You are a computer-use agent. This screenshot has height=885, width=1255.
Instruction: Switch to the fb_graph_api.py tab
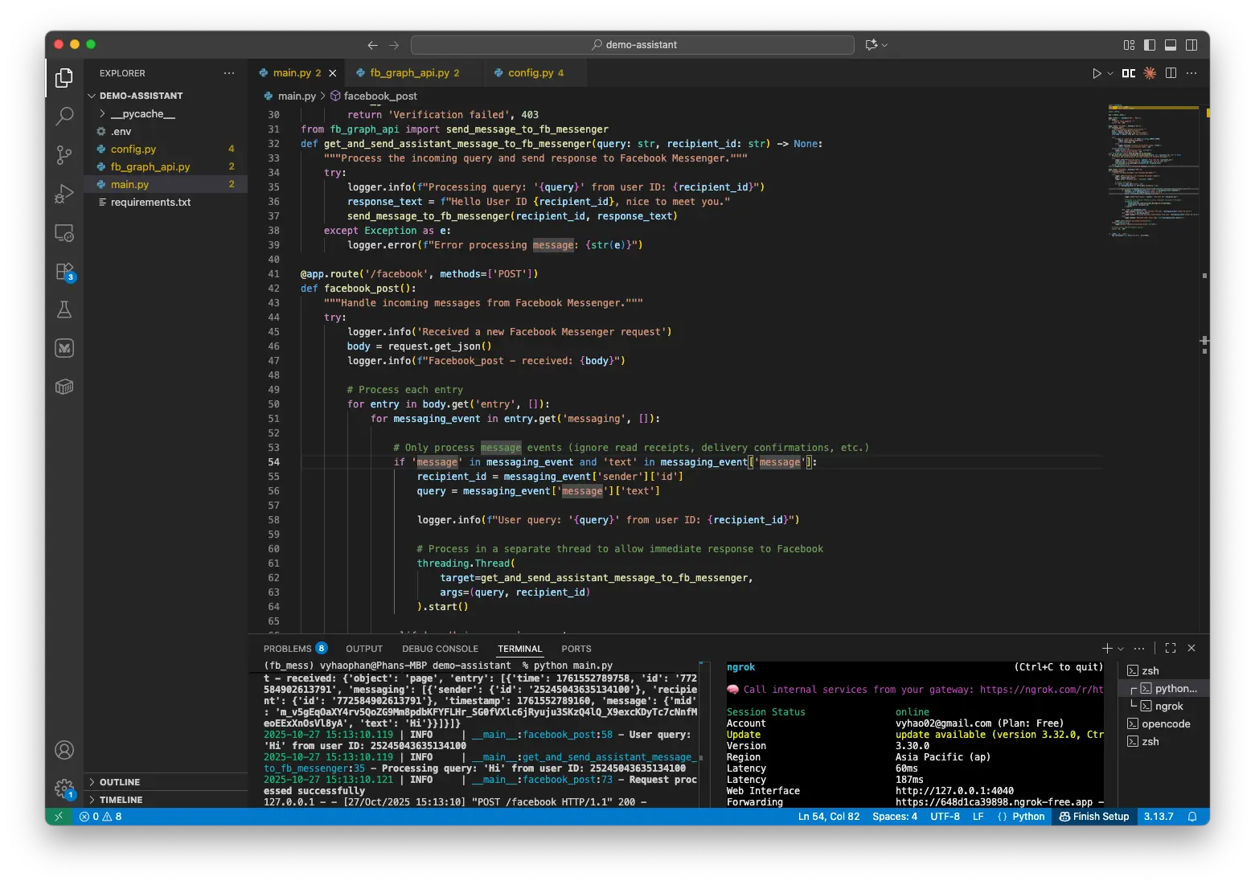point(412,72)
